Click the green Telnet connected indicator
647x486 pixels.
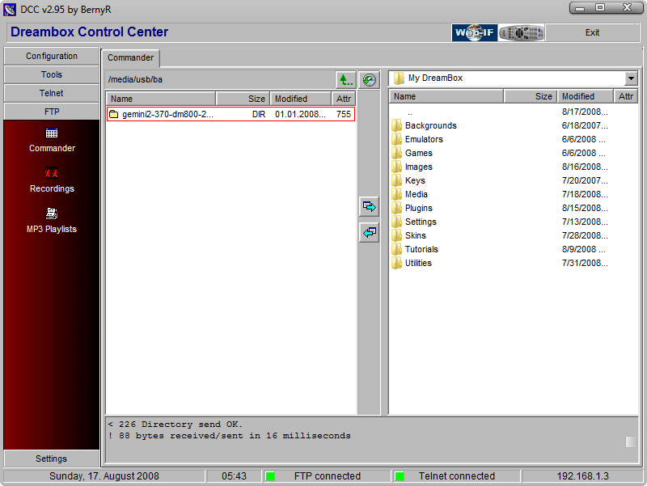400,476
